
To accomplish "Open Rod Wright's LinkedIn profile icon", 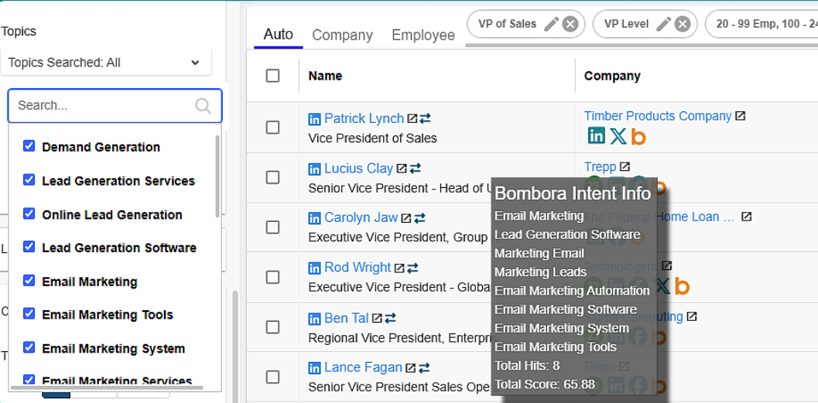I will (x=314, y=268).
